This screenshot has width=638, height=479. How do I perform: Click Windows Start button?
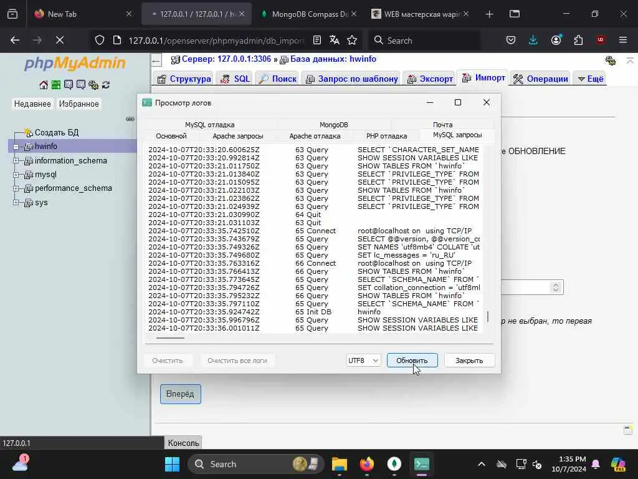(x=172, y=464)
